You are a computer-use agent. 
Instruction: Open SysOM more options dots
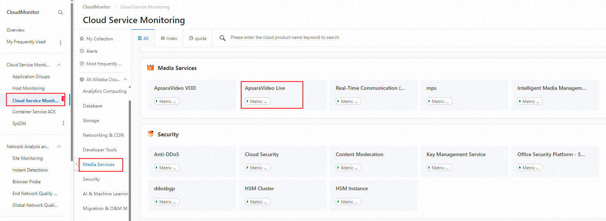63,123
